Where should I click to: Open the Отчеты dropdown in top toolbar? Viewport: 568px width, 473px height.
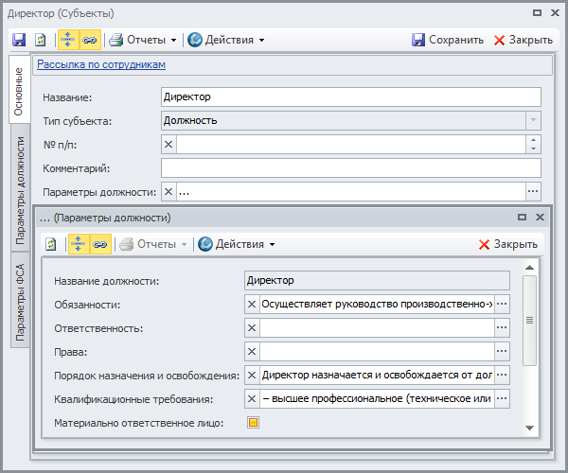143,40
